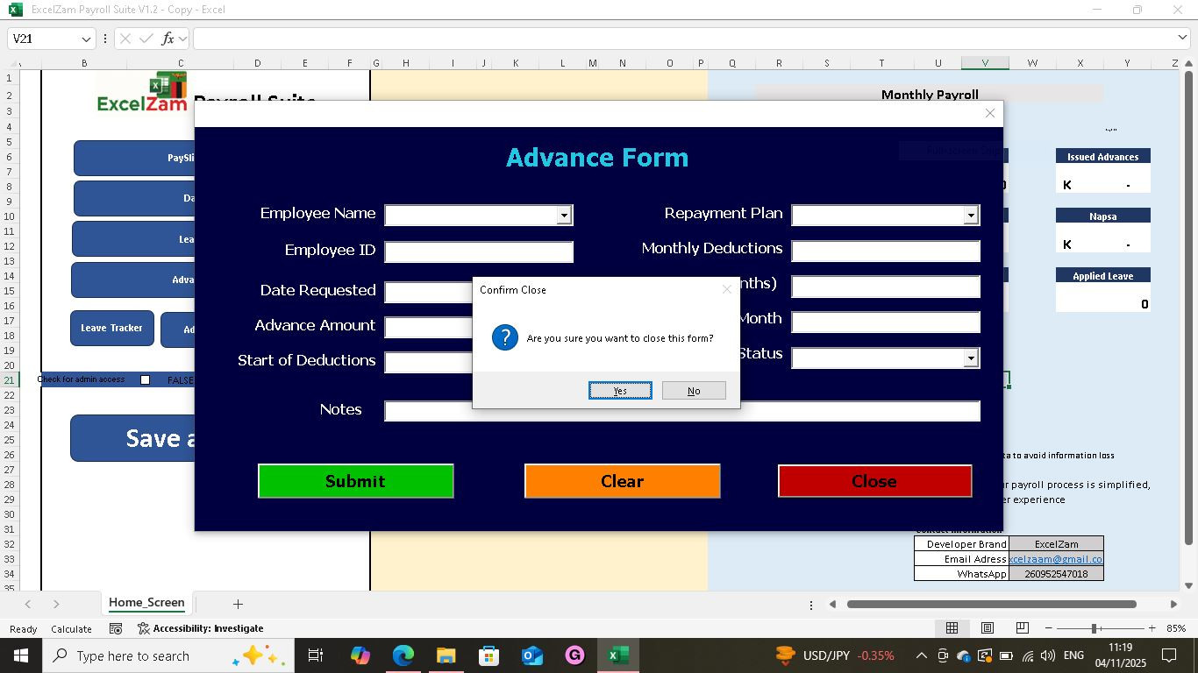Confirm closing with Yes button
The height and width of the screenshot is (673, 1198).
pyautogui.click(x=620, y=391)
